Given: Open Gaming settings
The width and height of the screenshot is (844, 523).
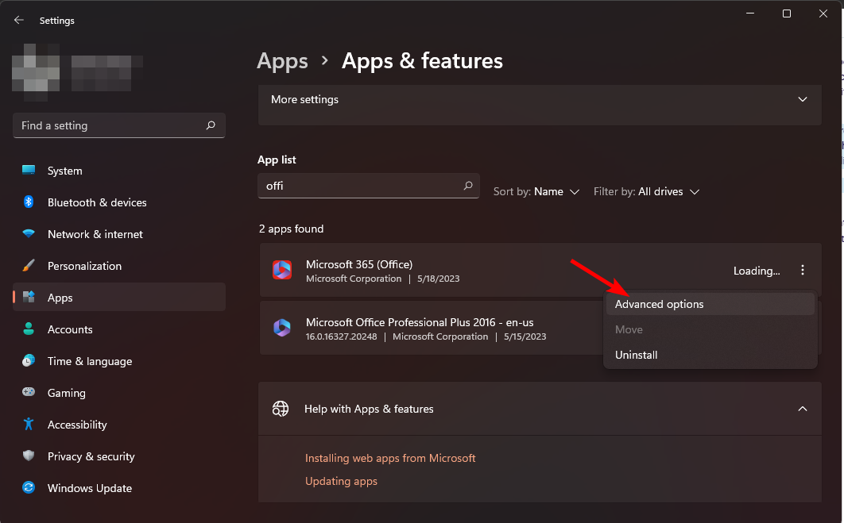Looking at the screenshot, I should [119, 392].
